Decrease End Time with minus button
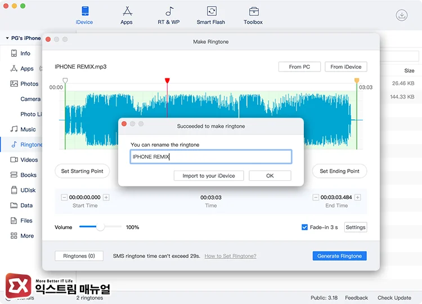The height and width of the screenshot is (304, 422). 316,198
